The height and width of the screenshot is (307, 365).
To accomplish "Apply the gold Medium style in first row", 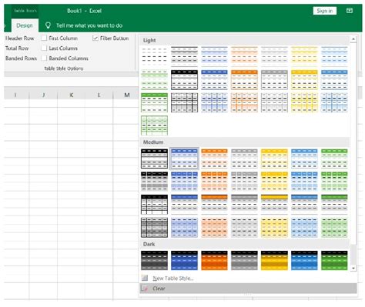I will (274, 159).
